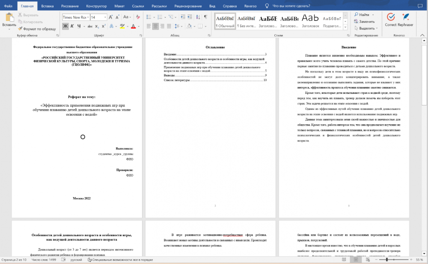
Task: Select the Подзаголовок style
Action: 332,21
